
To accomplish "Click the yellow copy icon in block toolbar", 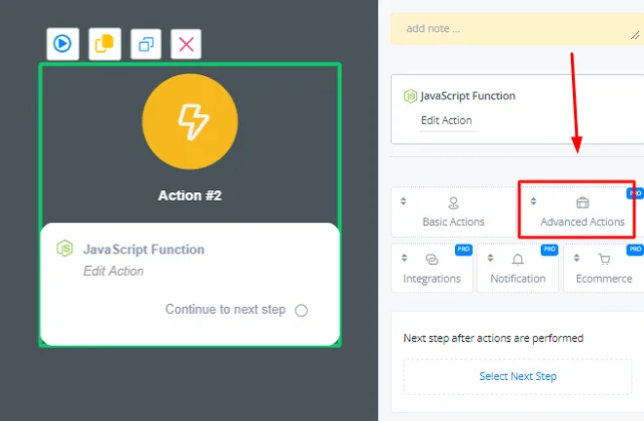I will [x=104, y=44].
